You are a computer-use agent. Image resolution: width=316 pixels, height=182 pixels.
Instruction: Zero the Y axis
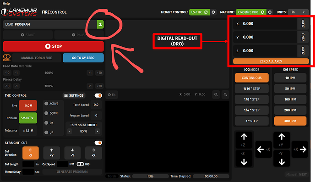[x=303, y=37]
